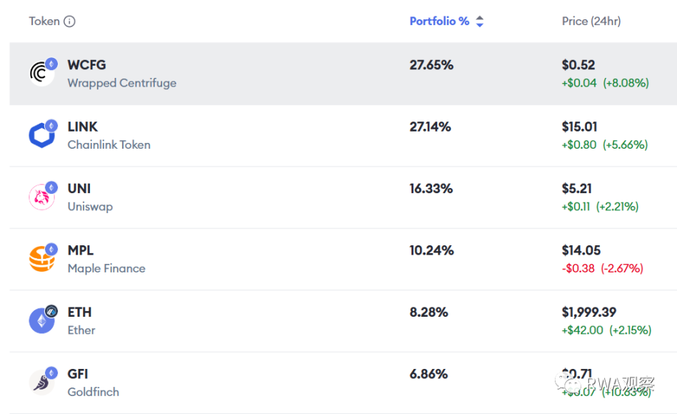Screen dimensions: 677x414
Task: Click the Goldfinch bird icon
Action: pos(41,383)
